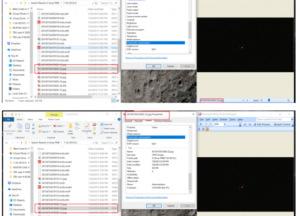Viewport: 300px width, 216px height.
Task: Switch to the Picture Tools tab
Action: tap(54, 119)
